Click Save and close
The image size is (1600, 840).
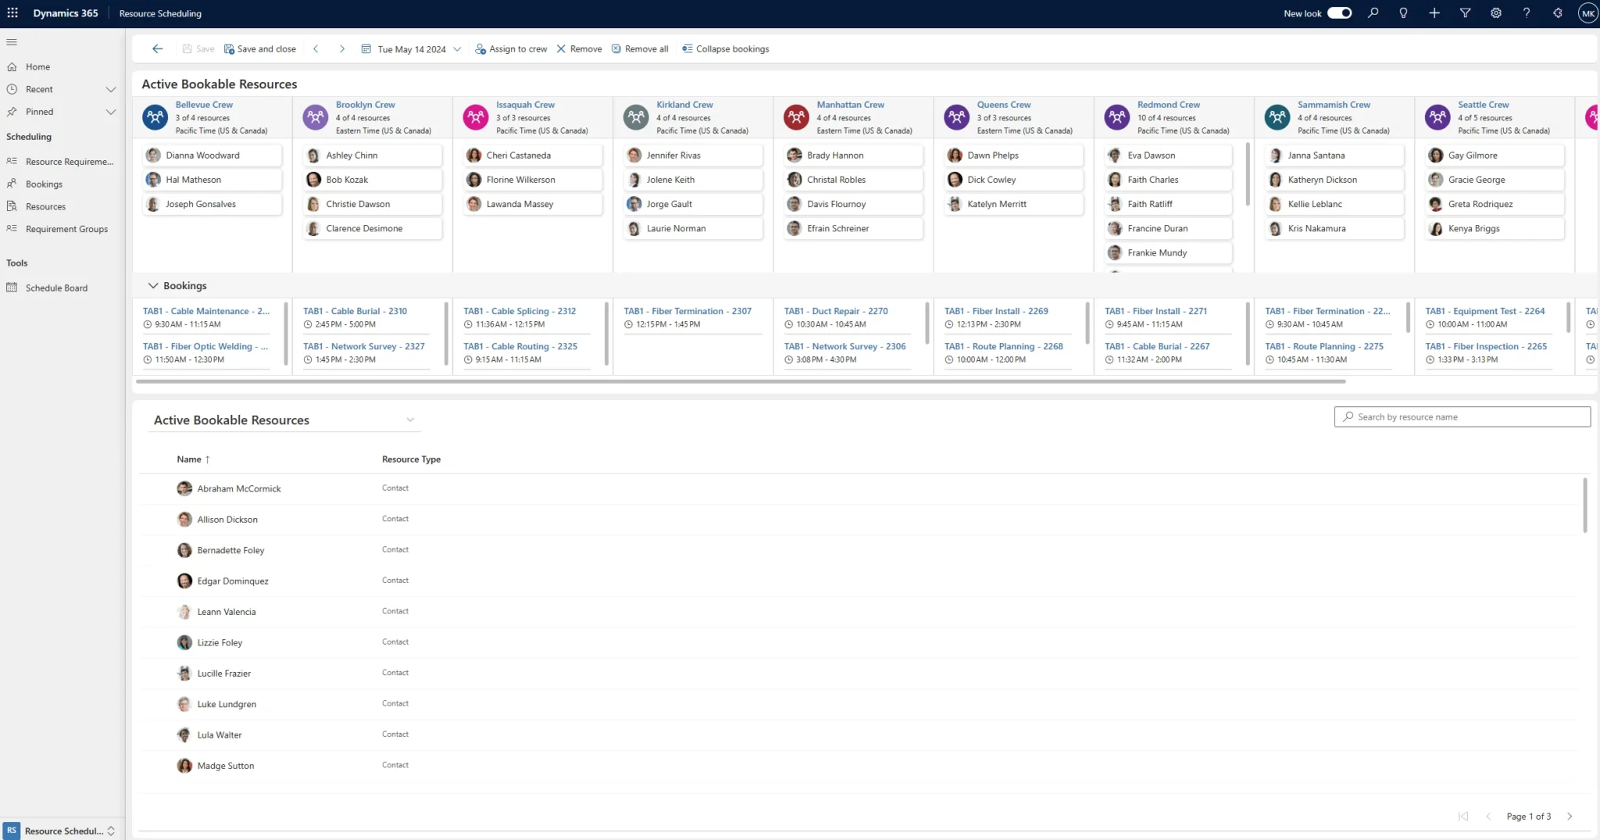click(x=260, y=48)
